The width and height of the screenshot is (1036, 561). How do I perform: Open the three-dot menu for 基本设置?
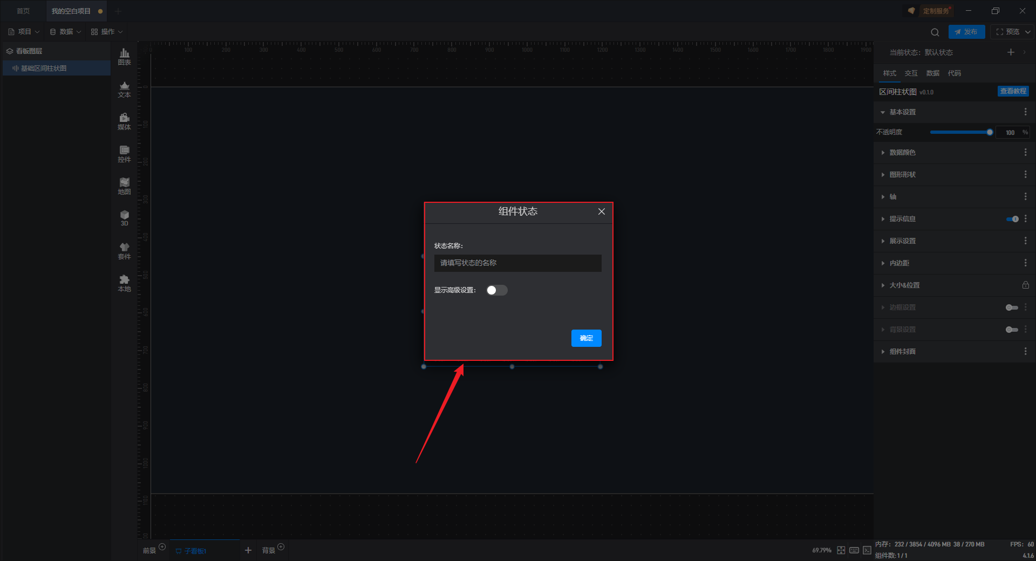pyautogui.click(x=1025, y=112)
